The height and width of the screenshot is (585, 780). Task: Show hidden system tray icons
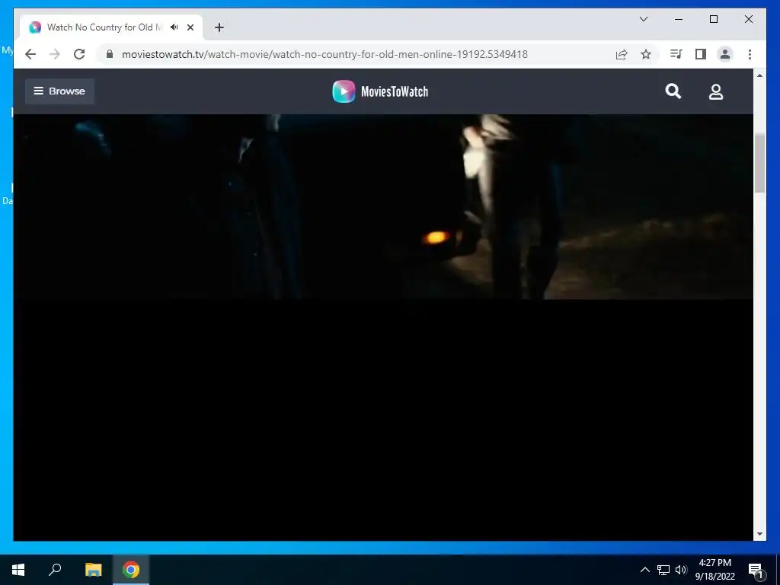pyautogui.click(x=644, y=570)
